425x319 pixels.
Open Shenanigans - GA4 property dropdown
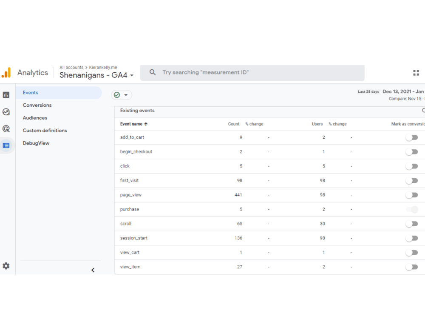[x=96, y=75]
